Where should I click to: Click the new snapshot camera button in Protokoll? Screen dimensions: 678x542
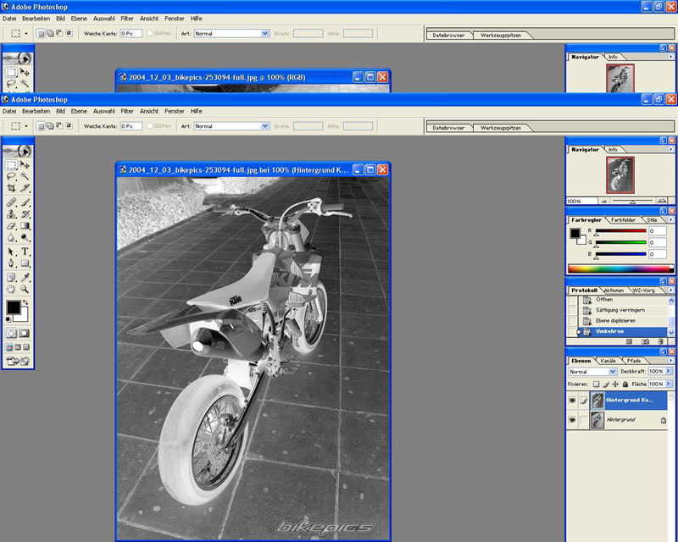(x=644, y=341)
